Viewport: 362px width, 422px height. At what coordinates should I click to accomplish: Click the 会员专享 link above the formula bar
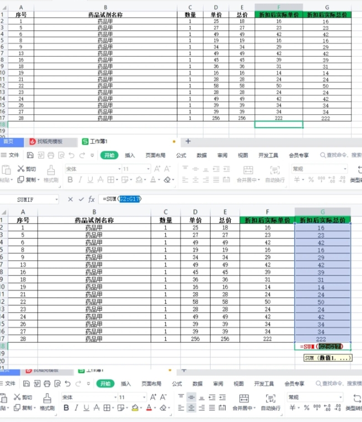pyautogui.click(x=298, y=155)
